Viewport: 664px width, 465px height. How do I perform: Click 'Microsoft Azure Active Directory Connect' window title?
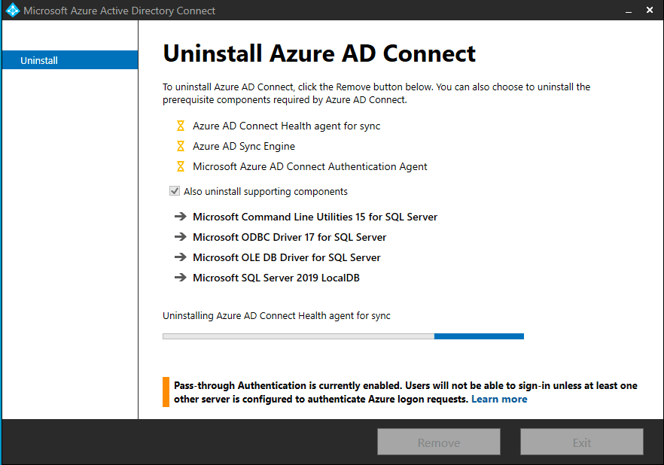click(x=120, y=11)
